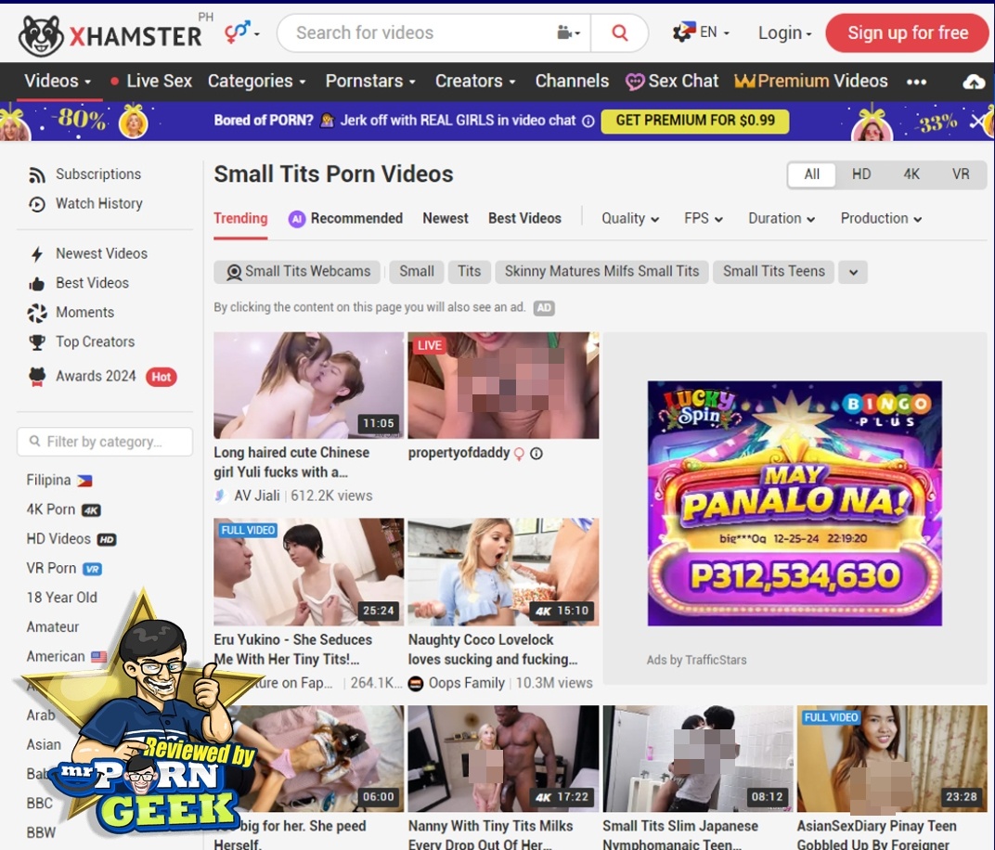Open the Creators navigation menu

point(474,81)
